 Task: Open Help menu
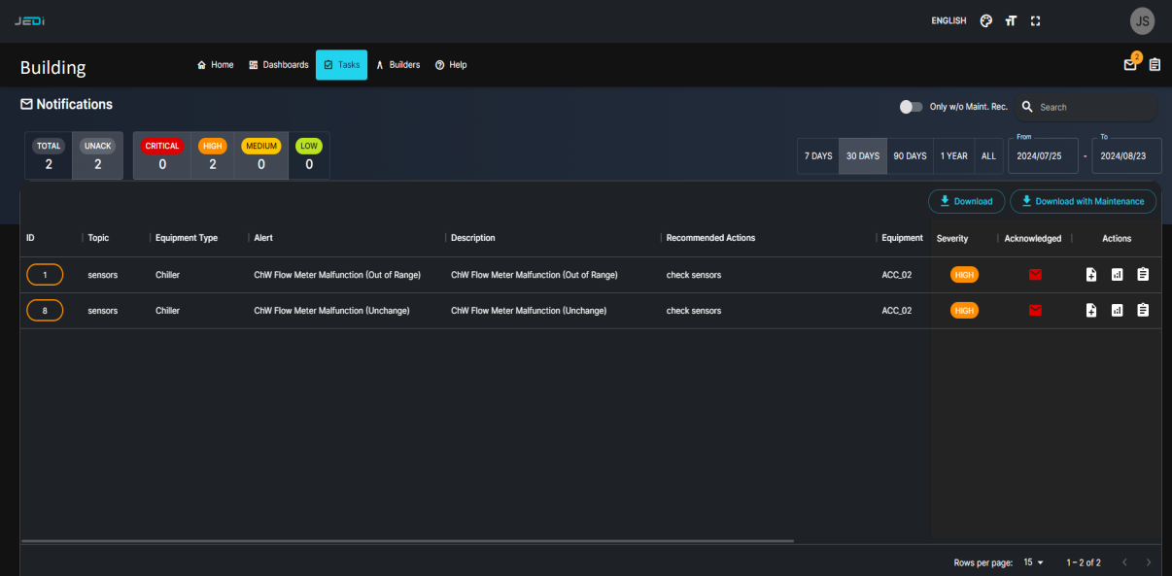pyautogui.click(x=451, y=65)
